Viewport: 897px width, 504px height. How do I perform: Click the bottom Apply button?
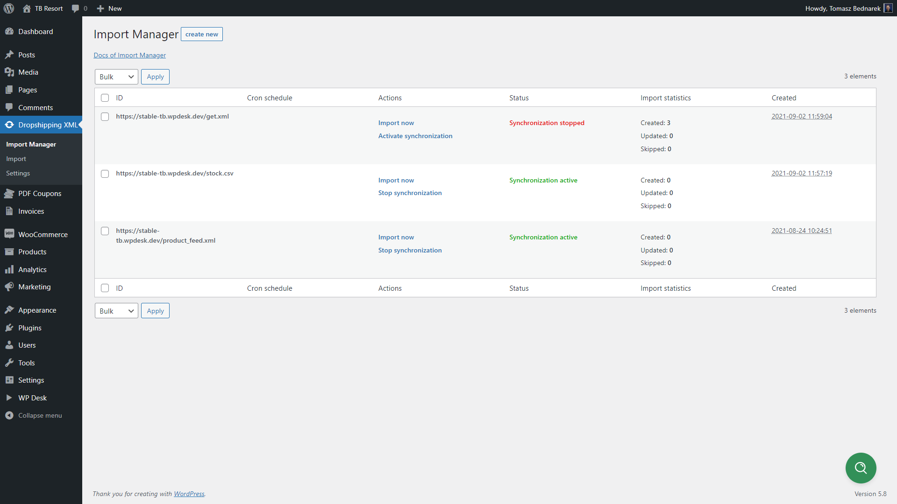[155, 311]
